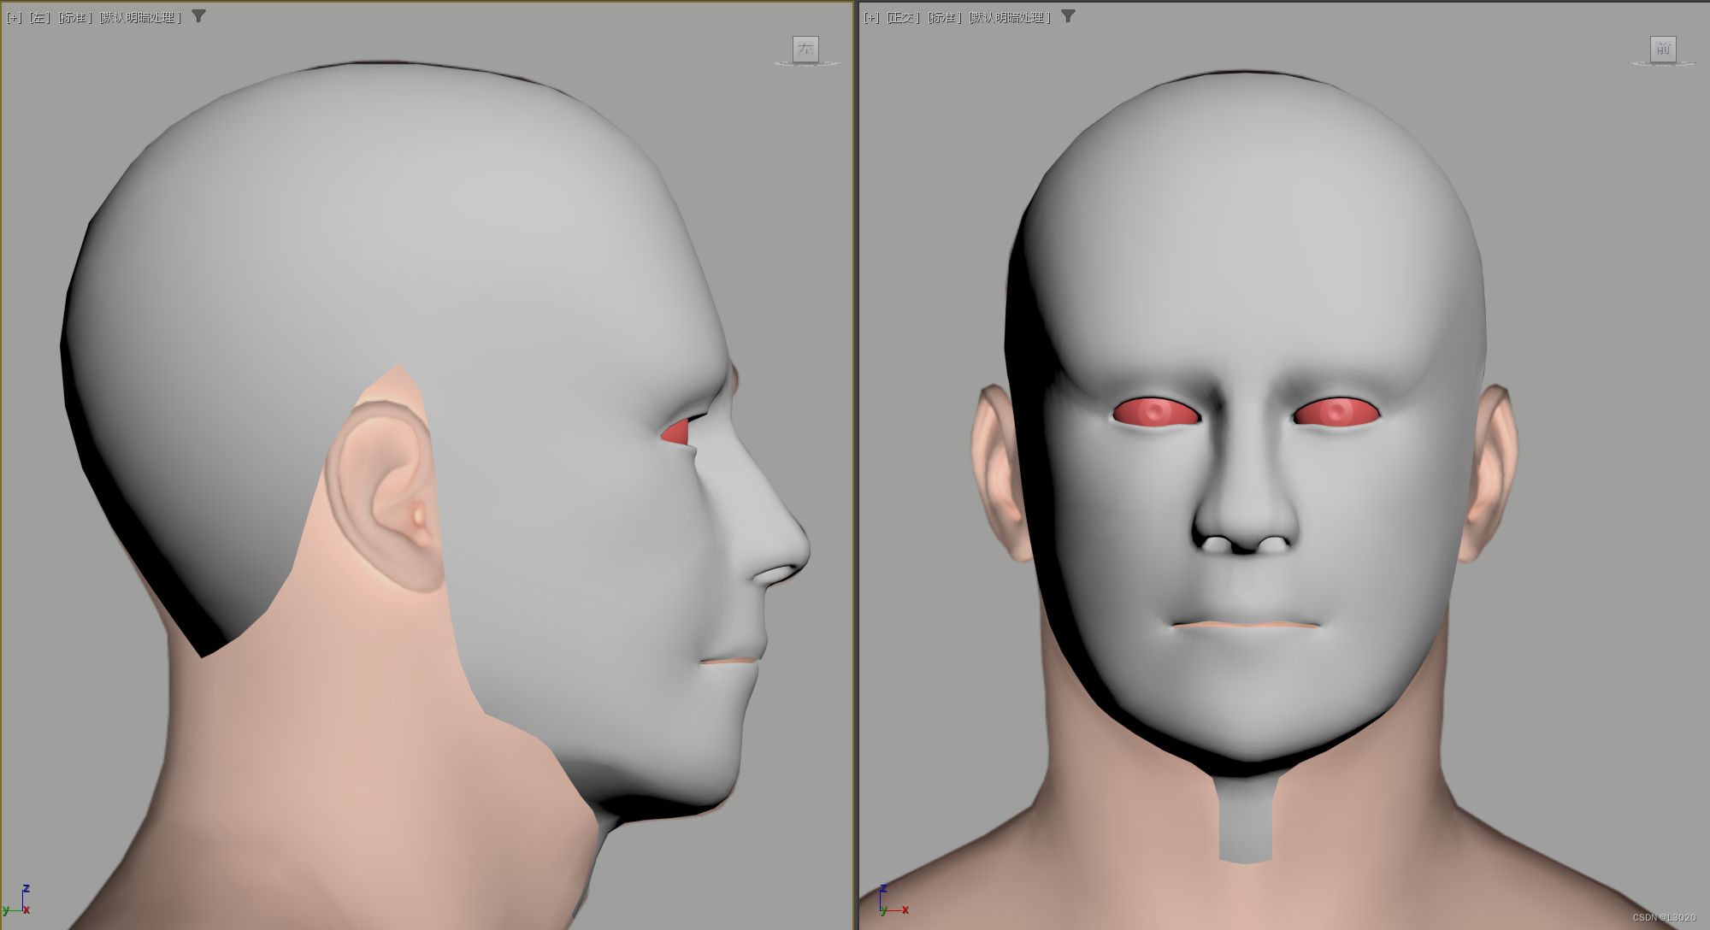Open the [+] general menu of right viewport

pyautogui.click(x=871, y=17)
